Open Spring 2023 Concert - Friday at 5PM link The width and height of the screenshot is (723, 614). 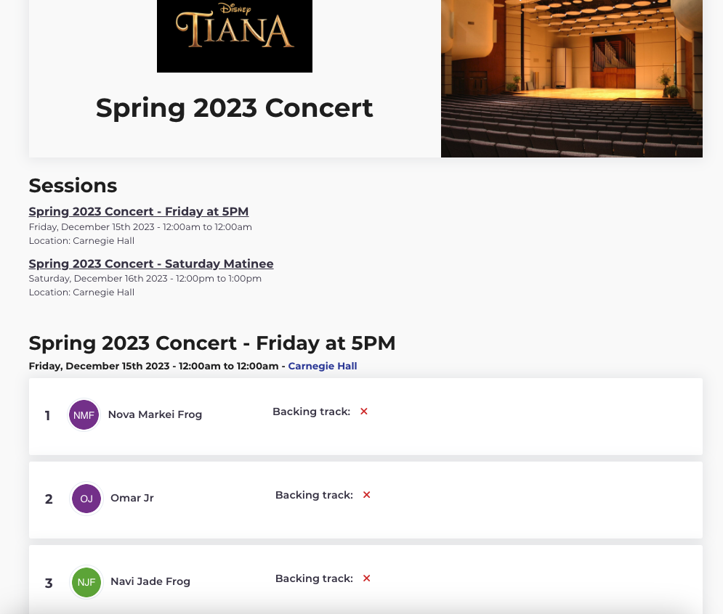click(x=138, y=212)
